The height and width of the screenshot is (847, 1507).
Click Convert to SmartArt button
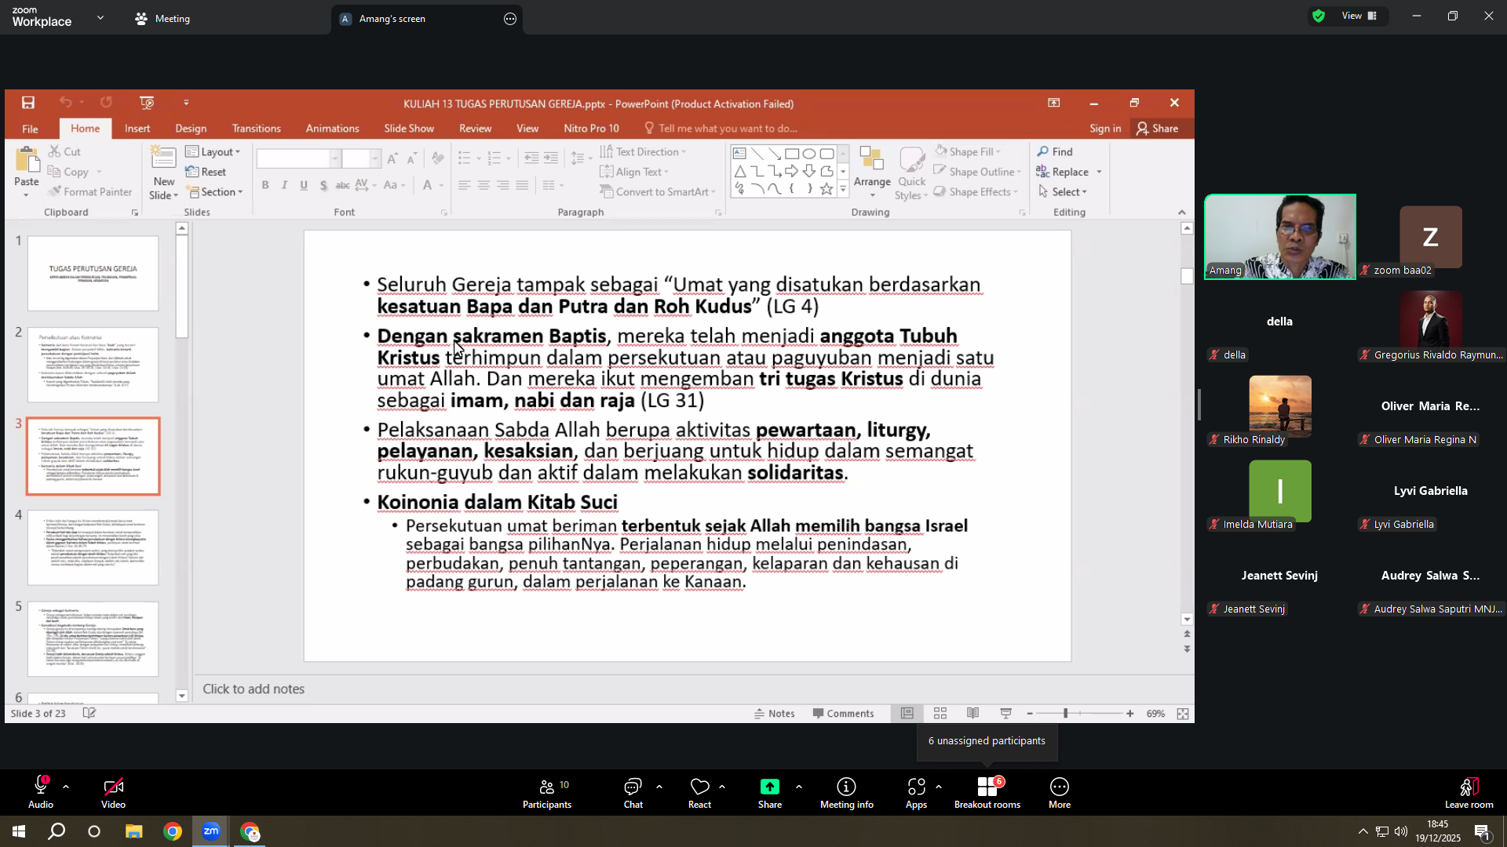pyautogui.click(x=658, y=192)
